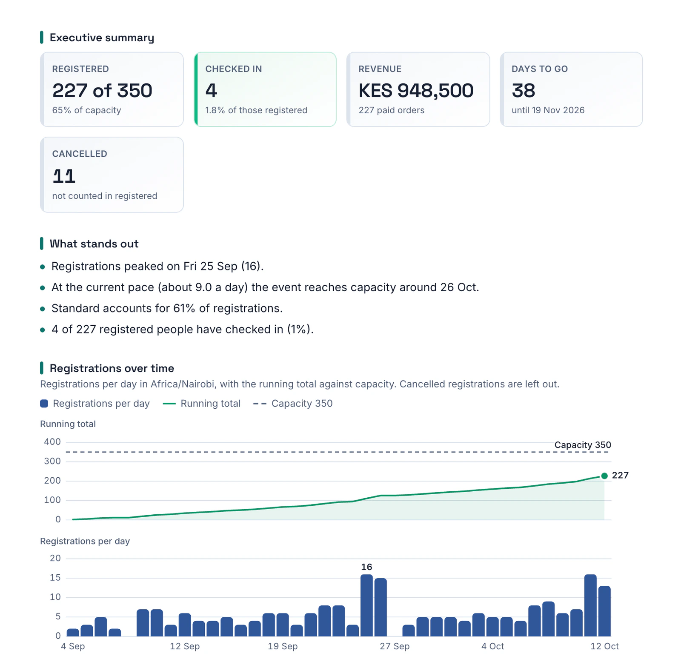The image size is (681, 668).
Task: Click the '12 Oct' axis label
Action: tap(604, 646)
